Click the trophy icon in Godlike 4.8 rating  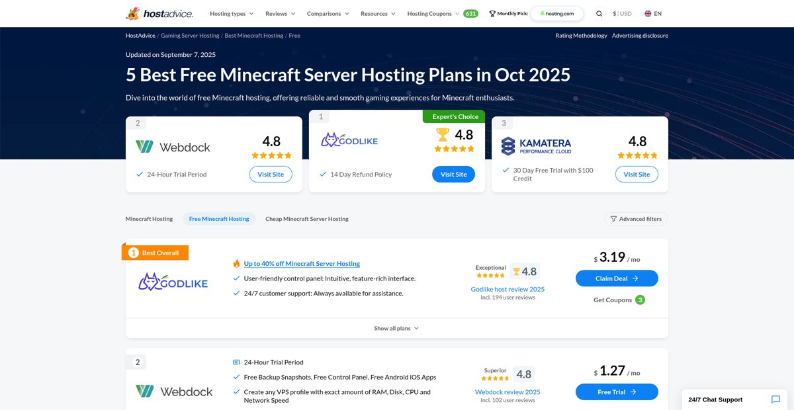coord(516,272)
